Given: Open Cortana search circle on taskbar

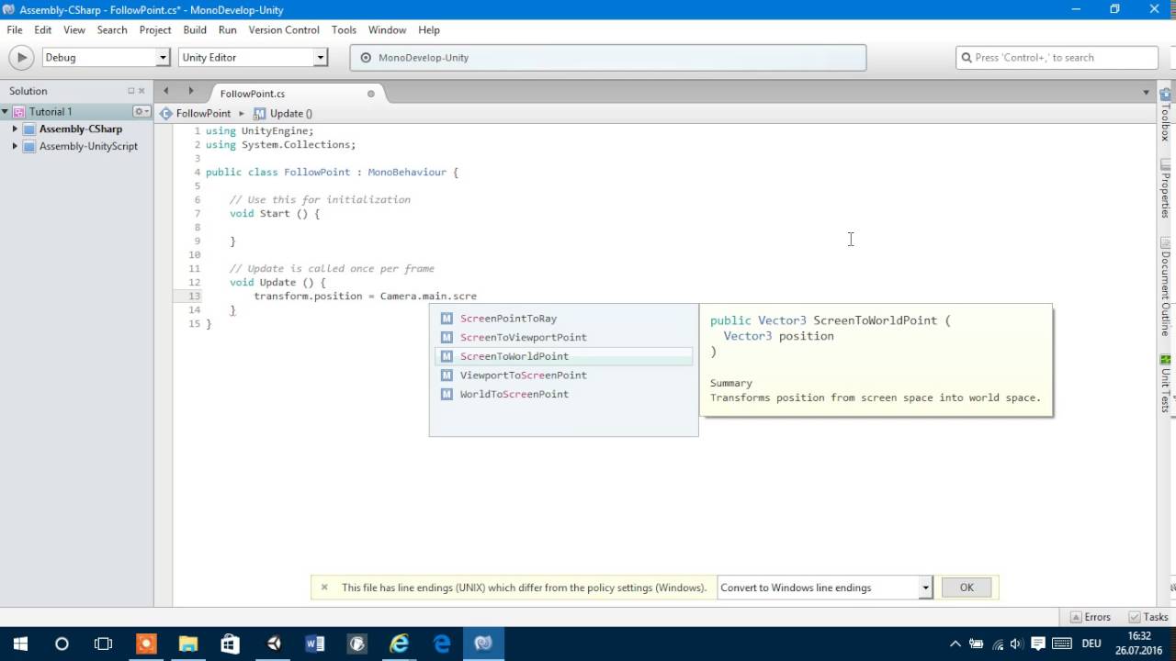Looking at the screenshot, I should click(62, 644).
